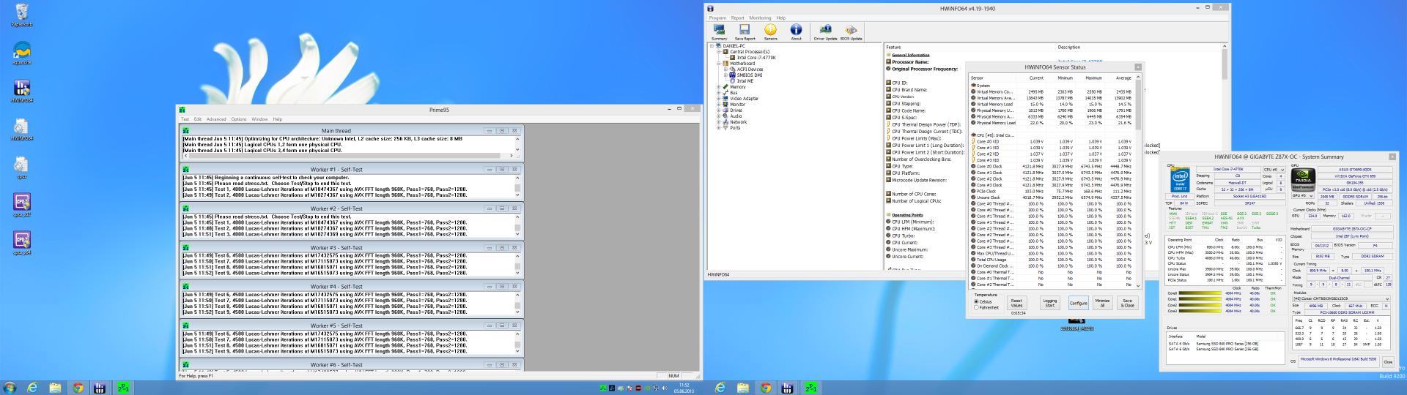Open Internet Explorer on left taskbar
Viewport: 1407px width, 395px height.
pos(33,388)
